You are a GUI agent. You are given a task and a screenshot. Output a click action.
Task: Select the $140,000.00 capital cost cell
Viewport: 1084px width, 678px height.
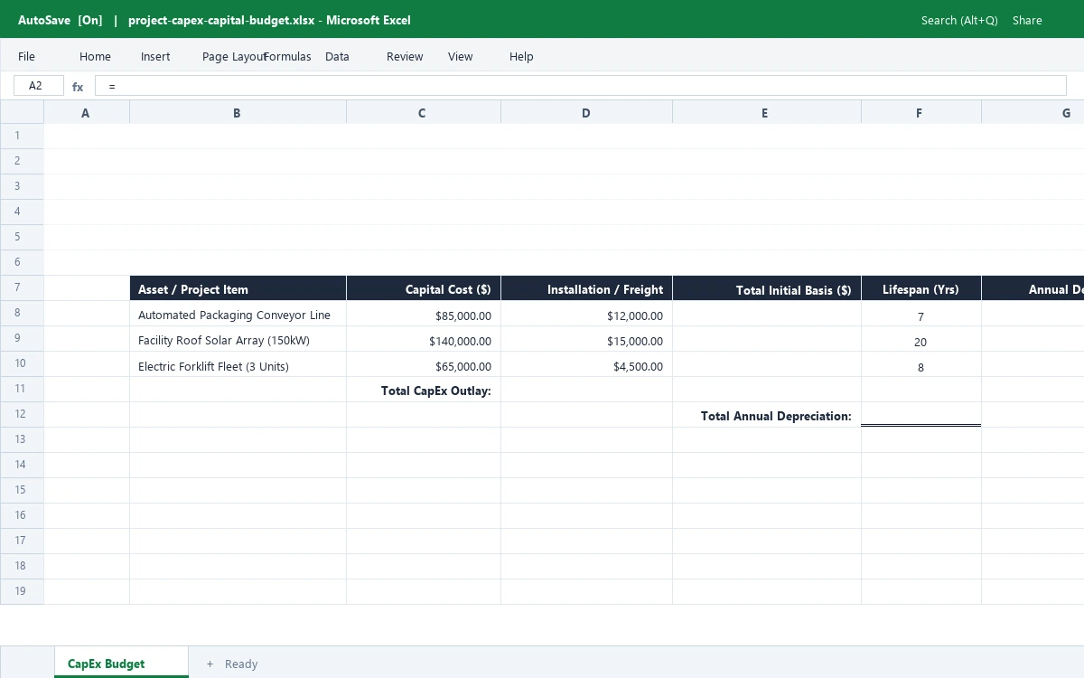coord(423,339)
